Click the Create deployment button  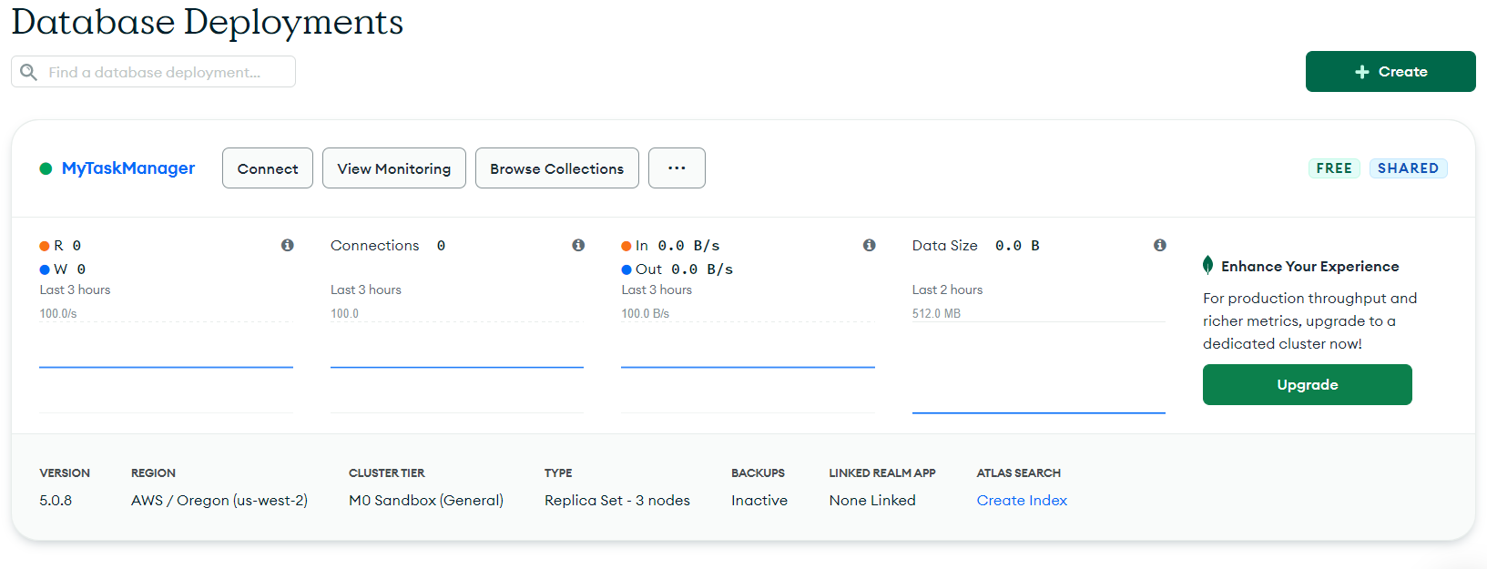point(1390,72)
